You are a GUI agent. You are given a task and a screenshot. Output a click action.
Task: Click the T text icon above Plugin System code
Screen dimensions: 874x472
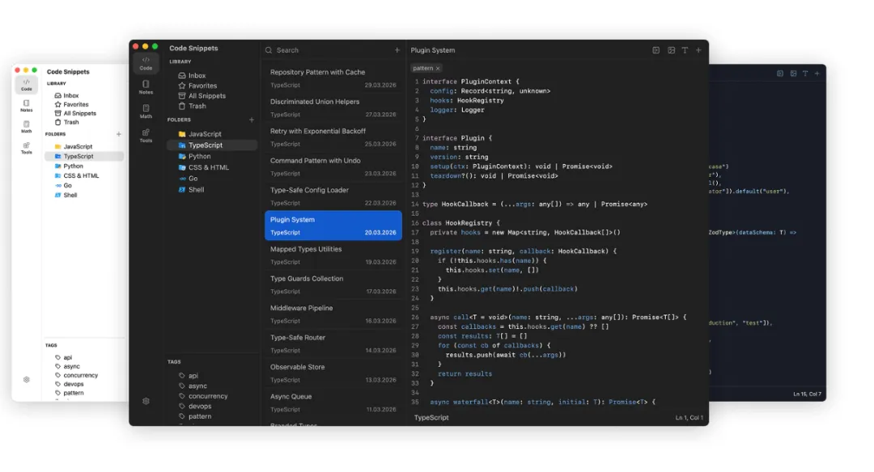(x=685, y=50)
